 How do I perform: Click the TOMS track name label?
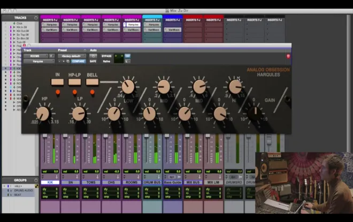[91, 182]
